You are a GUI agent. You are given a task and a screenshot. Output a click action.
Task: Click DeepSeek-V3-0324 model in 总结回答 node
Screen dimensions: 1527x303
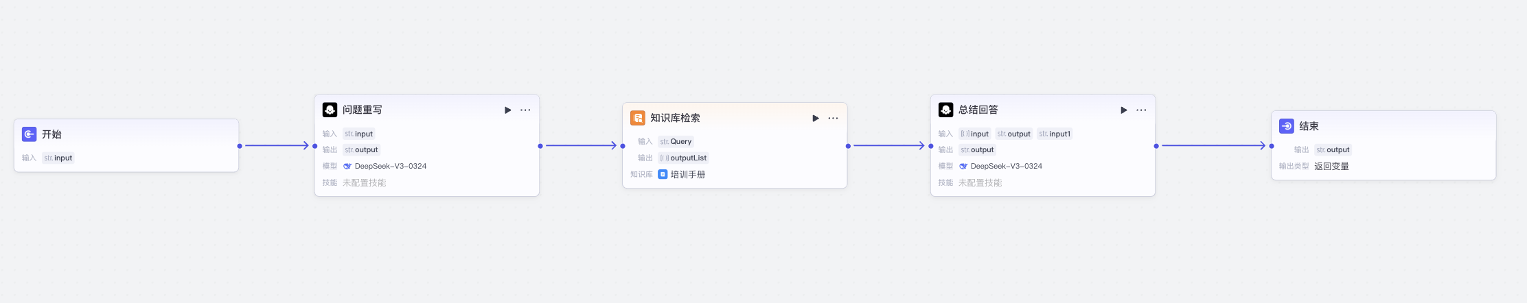(x=1007, y=166)
